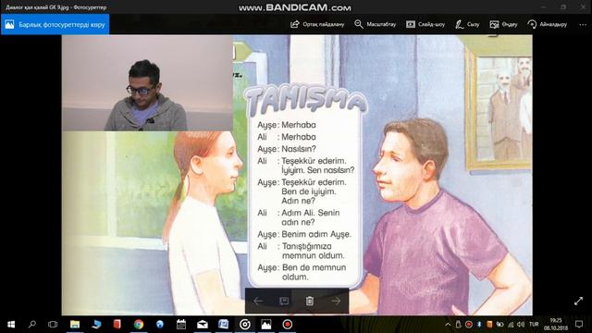
Task: Click the TANIŞMA title in the image
Action: click(x=306, y=101)
